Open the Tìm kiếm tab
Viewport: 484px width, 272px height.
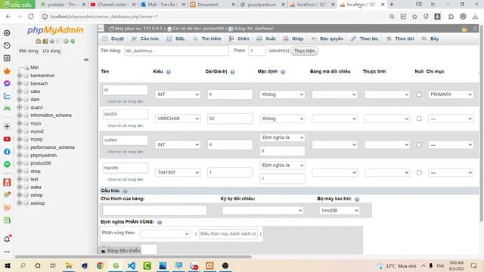coord(206,39)
